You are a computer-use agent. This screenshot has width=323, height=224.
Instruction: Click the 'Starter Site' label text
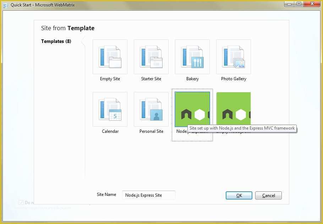pyautogui.click(x=151, y=79)
